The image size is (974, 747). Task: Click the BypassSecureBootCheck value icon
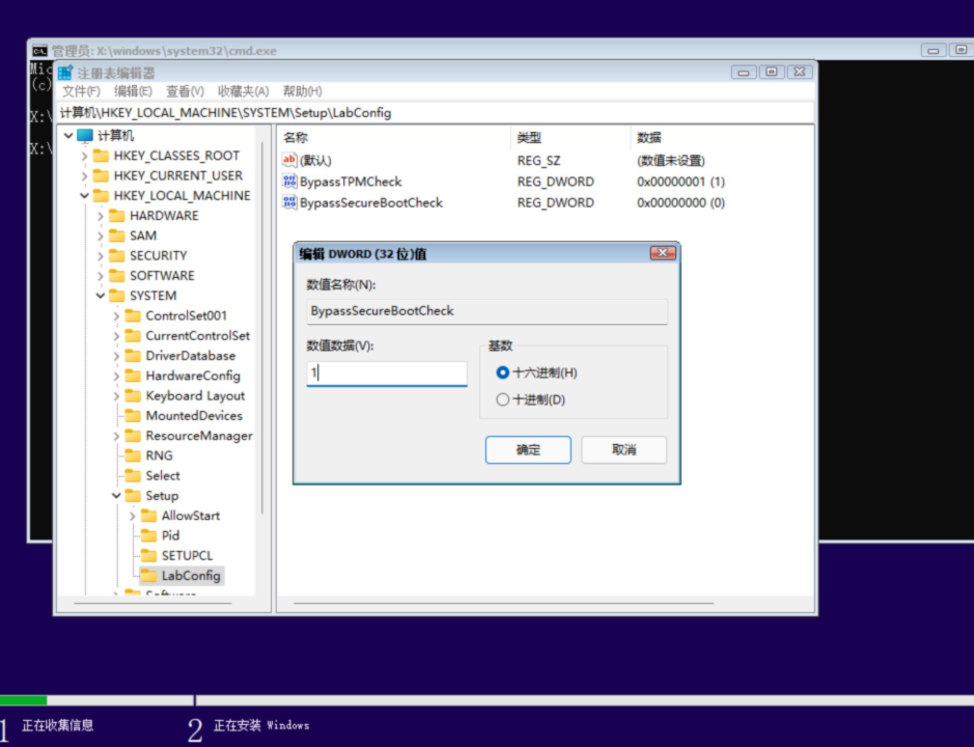click(x=289, y=202)
